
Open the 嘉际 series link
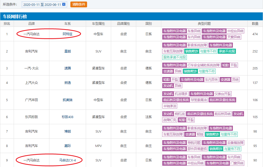coord(68,146)
